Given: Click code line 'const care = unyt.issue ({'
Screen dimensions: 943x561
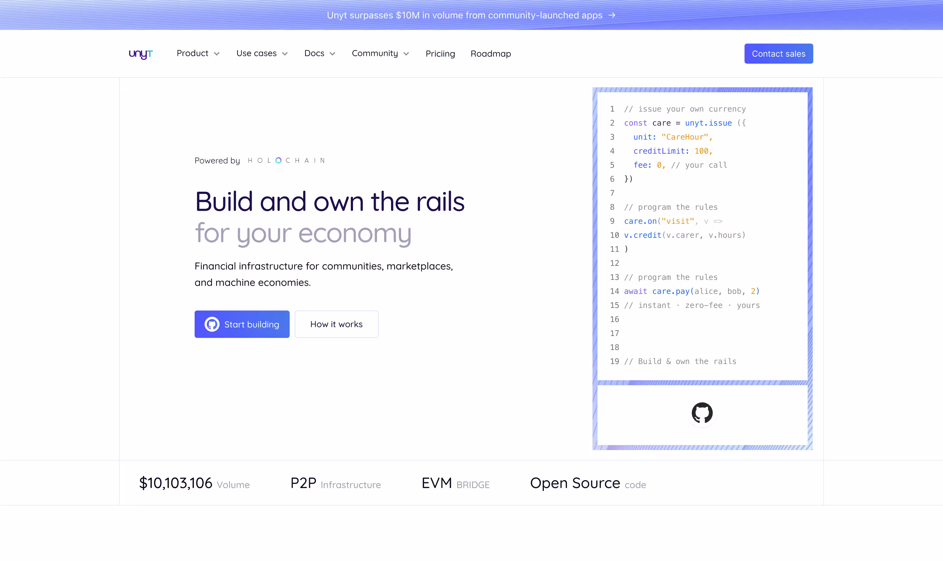Looking at the screenshot, I should tap(685, 123).
